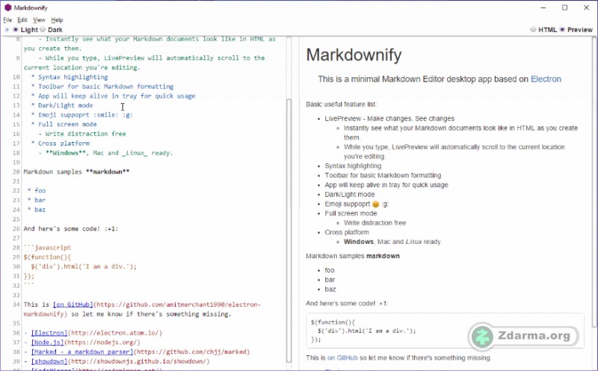Select the Dark theme radio button
Viewport: 598px width, 371px height.
(43, 29)
